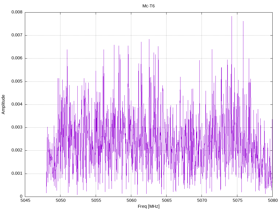Click the 5080 x-axis tick label
The image size is (280, 210).
(x=273, y=200)
